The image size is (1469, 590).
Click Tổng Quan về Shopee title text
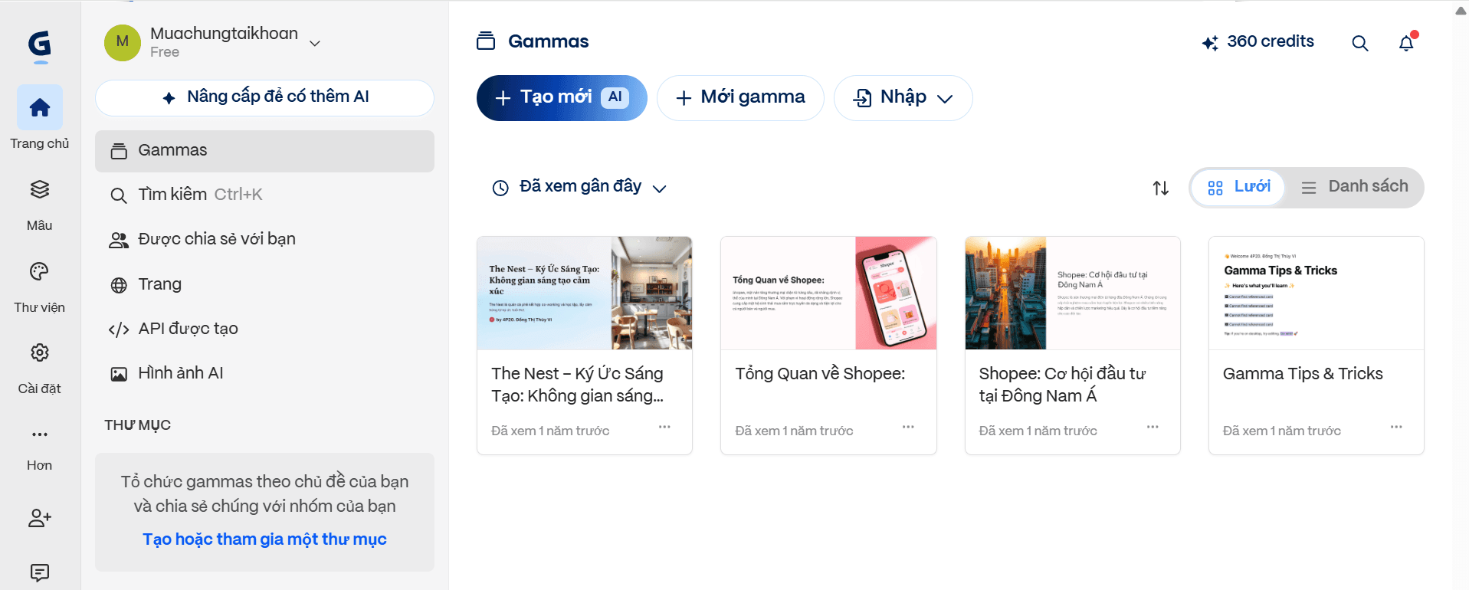(x=820, y=374)
